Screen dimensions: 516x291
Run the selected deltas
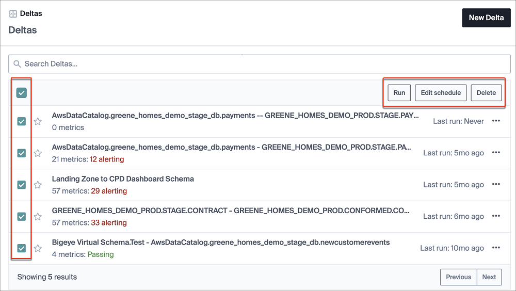399,93
